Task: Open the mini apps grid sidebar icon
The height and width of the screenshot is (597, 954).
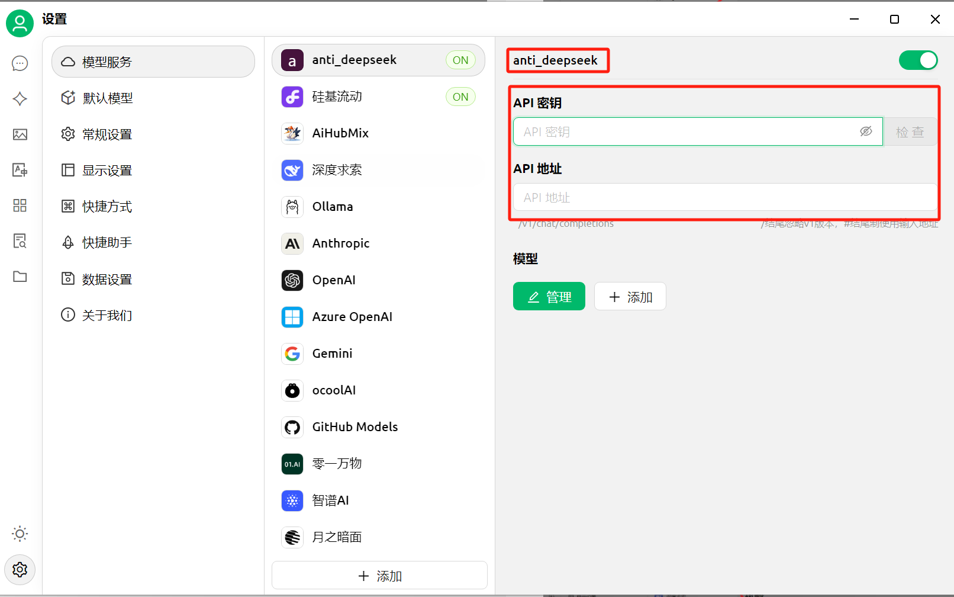Action: [20, 206]
